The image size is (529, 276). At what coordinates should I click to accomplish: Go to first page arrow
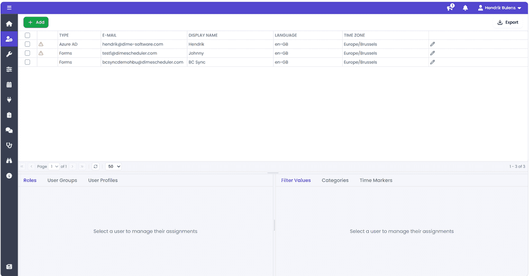(22, 166)
